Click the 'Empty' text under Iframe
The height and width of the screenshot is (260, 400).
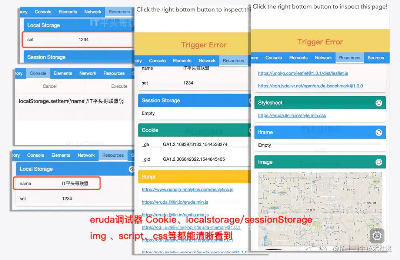264,145
